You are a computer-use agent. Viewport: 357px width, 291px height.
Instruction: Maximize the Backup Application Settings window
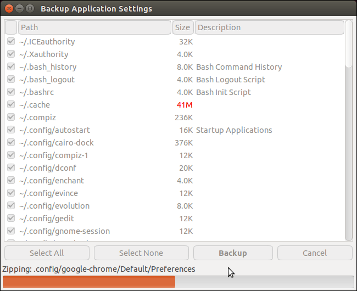pyautogui.click(x=30, y=9)
